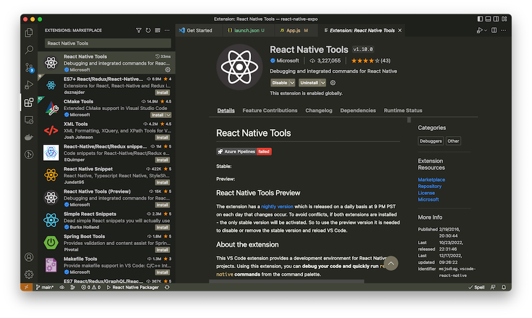Viewport: 532px width, 318px height.
Task: Open the settings gear next to Uninstall
Action: pos(333,82)
